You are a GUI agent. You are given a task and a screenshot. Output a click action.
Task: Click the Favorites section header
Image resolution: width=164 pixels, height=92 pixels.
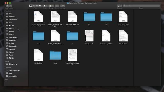point(7,11)
